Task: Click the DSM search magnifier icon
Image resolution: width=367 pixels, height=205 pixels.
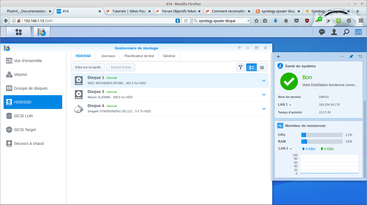Action: coord(346,32)
